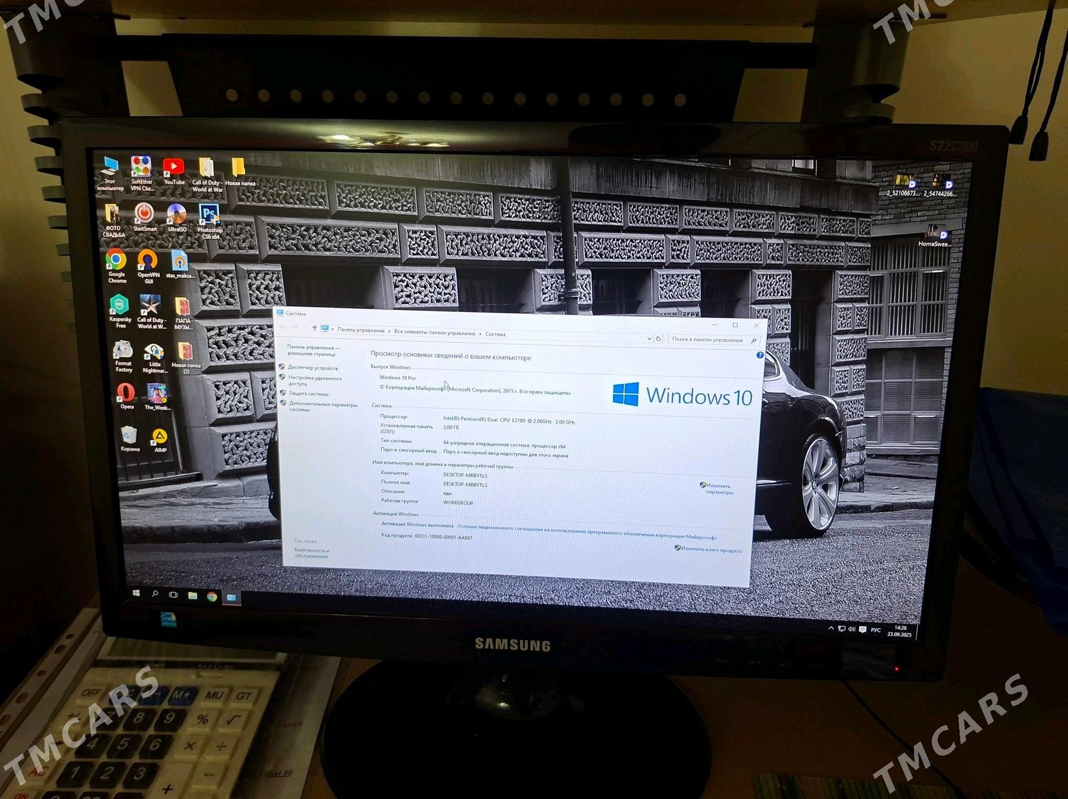
Task: Open the OpenVPN GUI shortcut
Action: (148, 267)
